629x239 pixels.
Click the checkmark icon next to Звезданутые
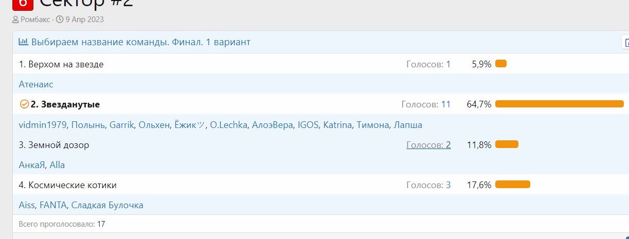click(24, 104)
